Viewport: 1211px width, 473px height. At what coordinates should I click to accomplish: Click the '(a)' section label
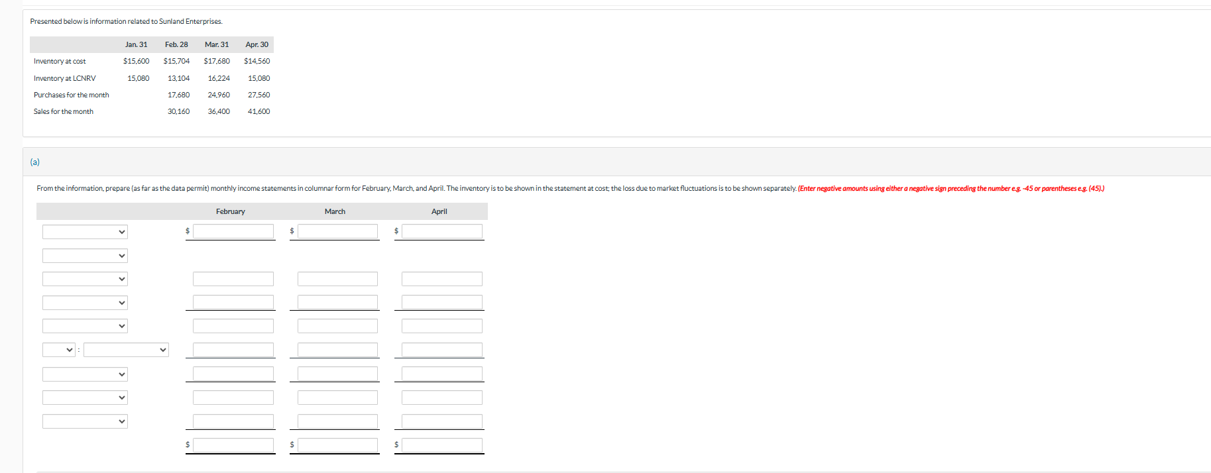pos(34,162)
